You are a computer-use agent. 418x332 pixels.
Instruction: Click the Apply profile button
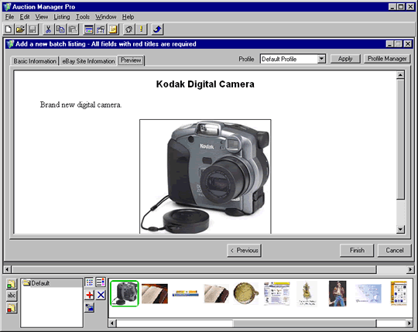345,59
